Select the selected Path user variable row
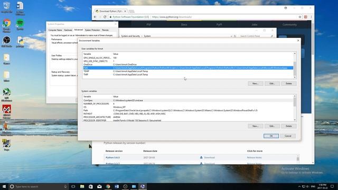The height and width of the screenshot is (190, 338). (188, 68)
